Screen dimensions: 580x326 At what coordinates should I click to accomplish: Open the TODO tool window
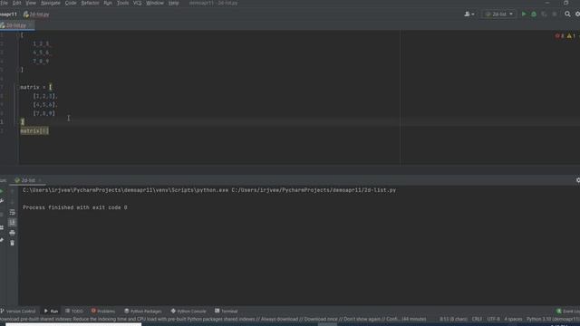click(74, 312)
